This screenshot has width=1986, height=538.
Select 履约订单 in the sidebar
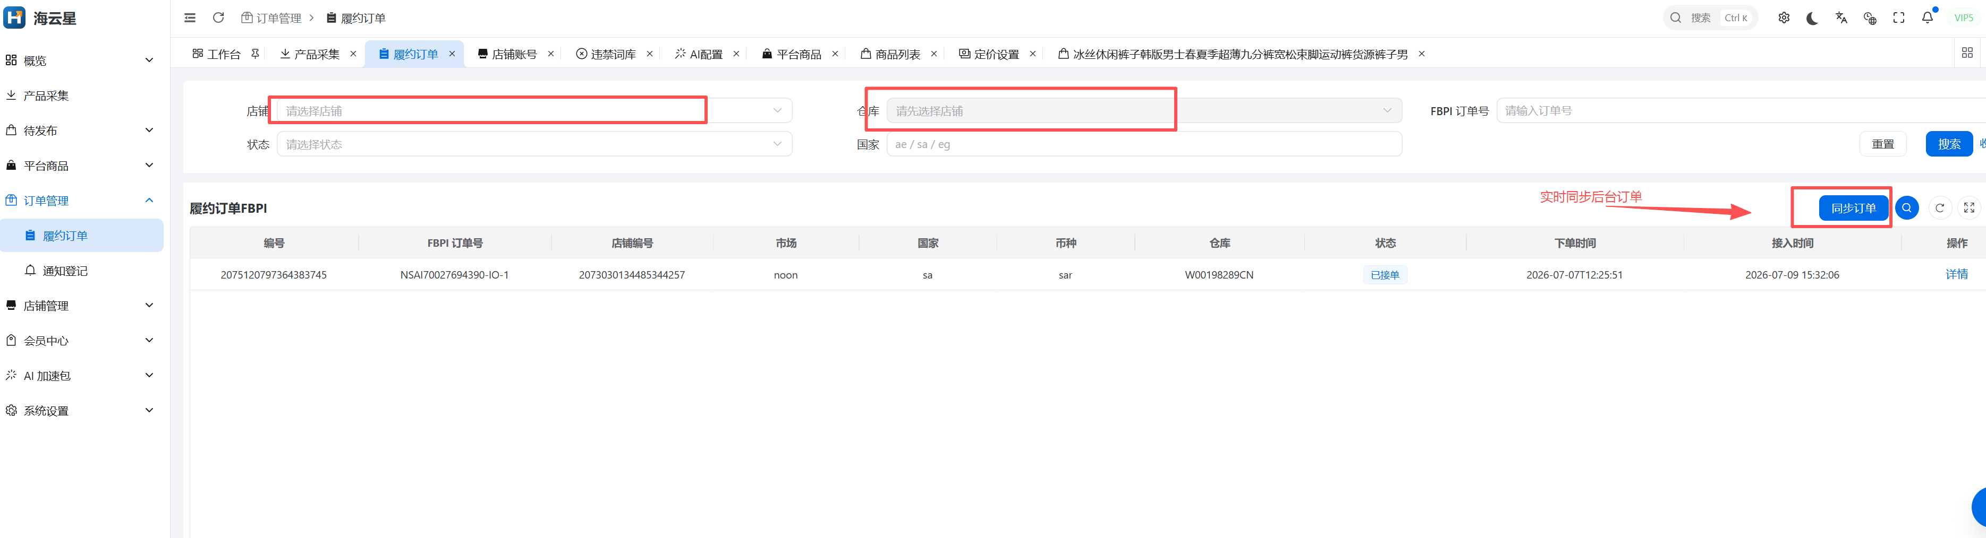[82, 236]
